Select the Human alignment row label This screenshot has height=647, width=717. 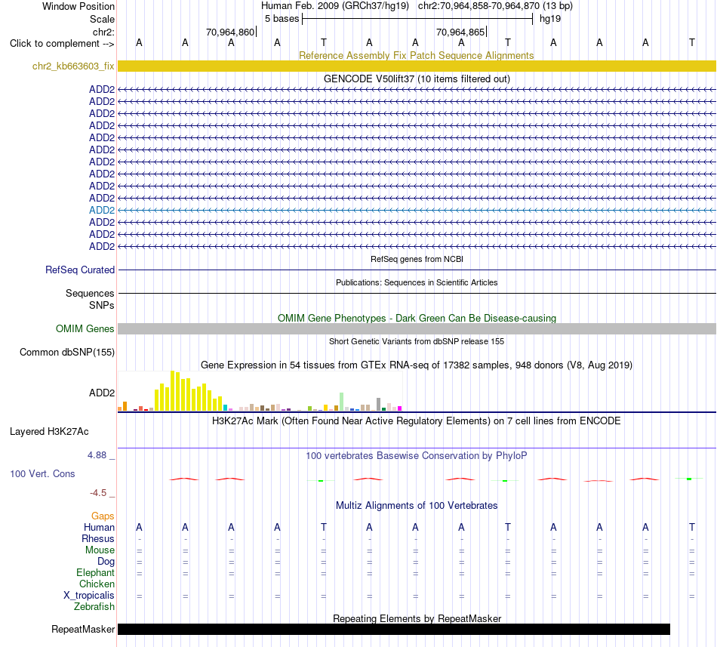click(99, 527)
